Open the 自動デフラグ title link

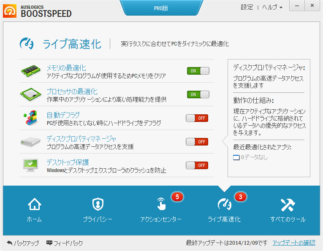[x=63, y=115]
